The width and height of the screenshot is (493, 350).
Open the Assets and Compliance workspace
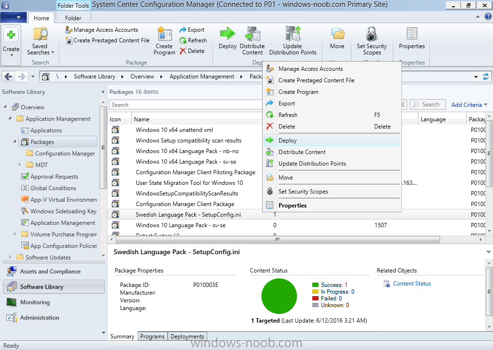[54, 272]
